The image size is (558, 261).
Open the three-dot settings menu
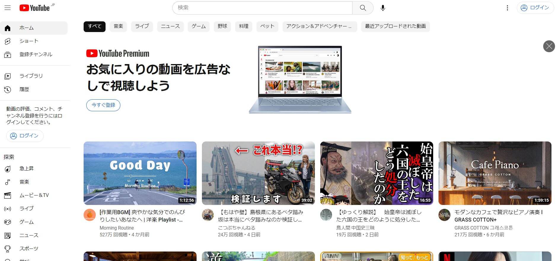507,8
